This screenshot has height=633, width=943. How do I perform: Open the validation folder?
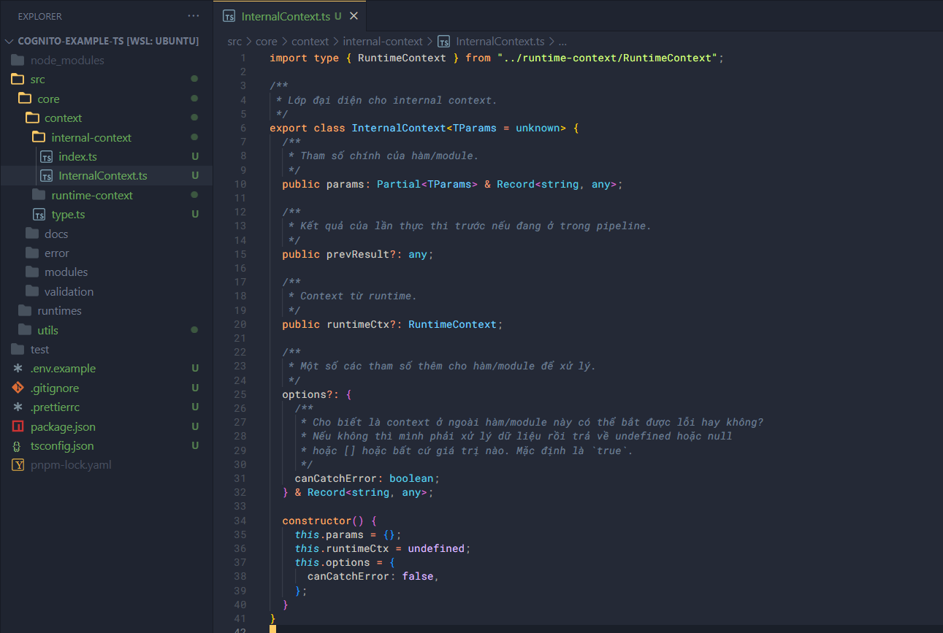pos(69,292)
